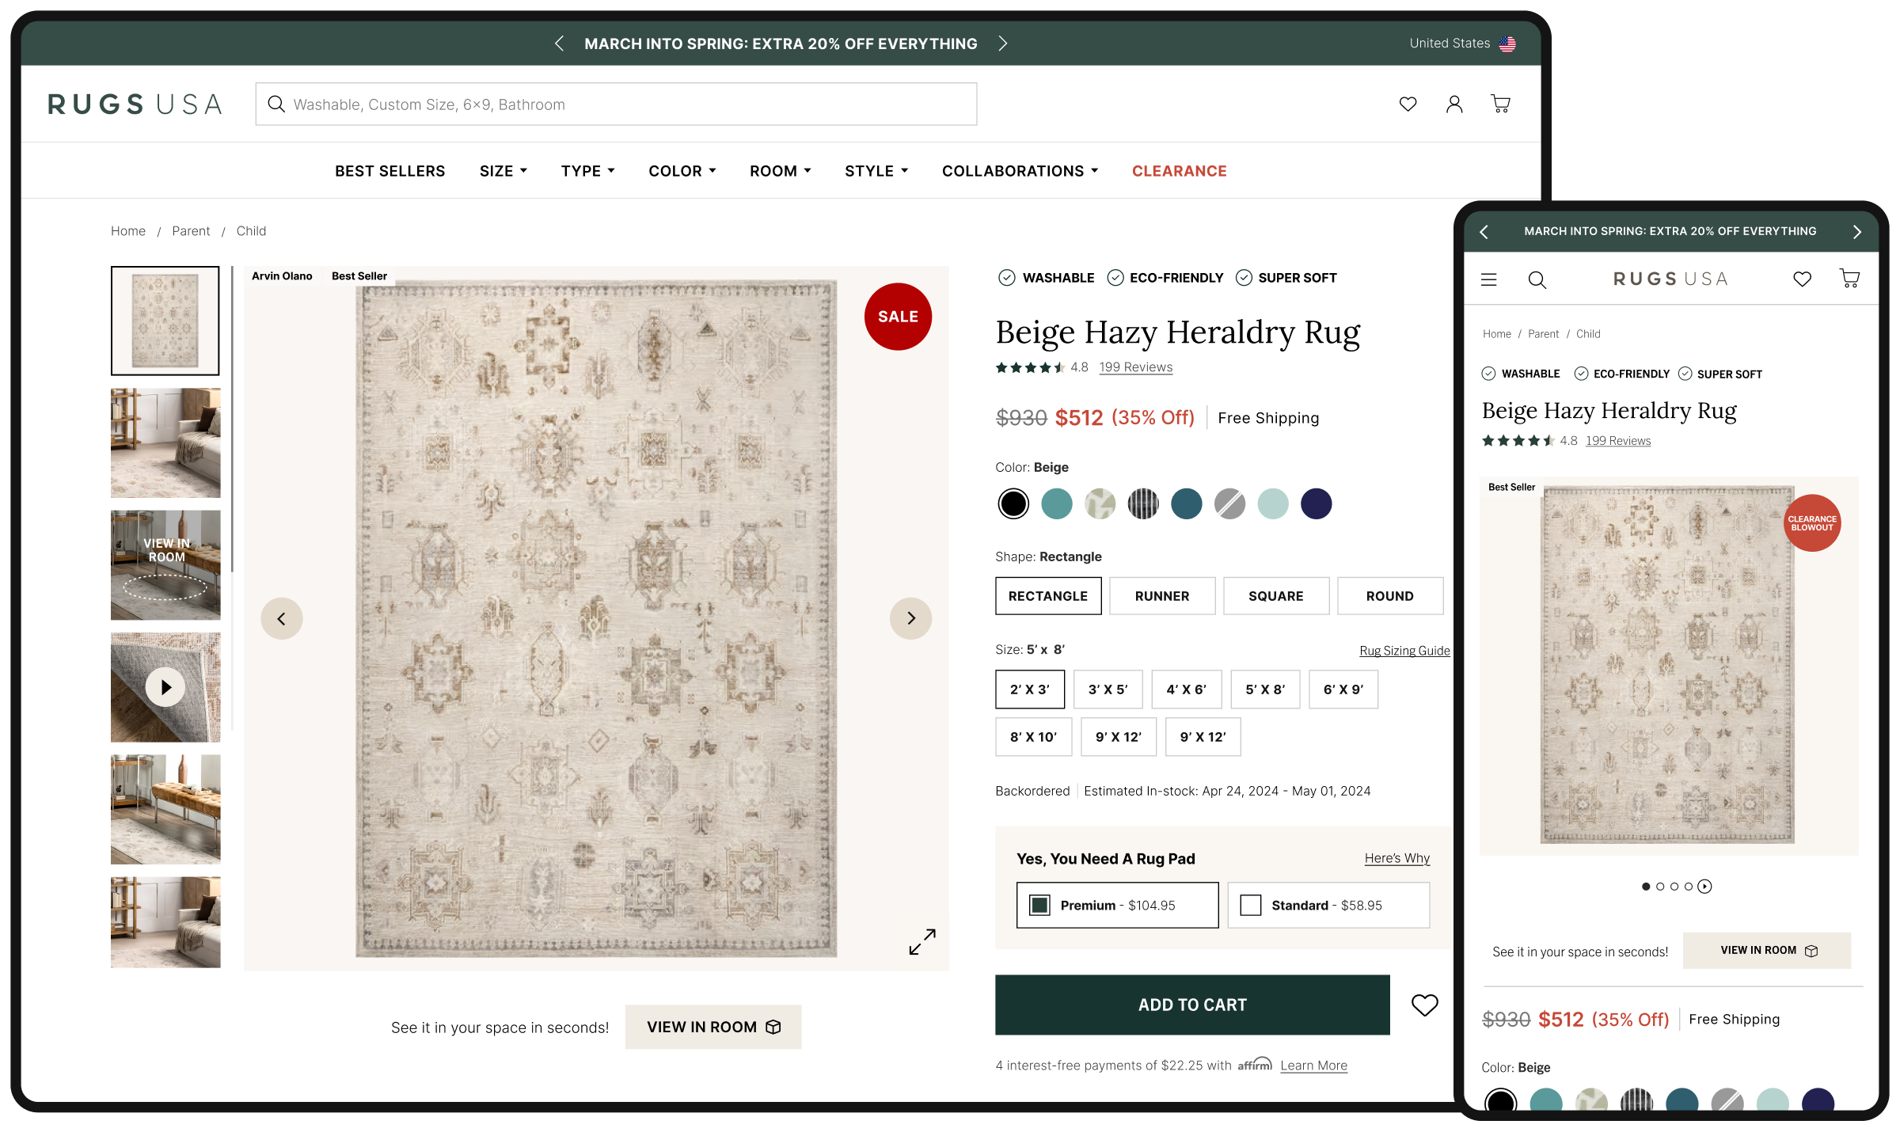Select the black color swatch on desktop view
Viewport: 1900px width, 1132px height.
[x=1013, y=503]
